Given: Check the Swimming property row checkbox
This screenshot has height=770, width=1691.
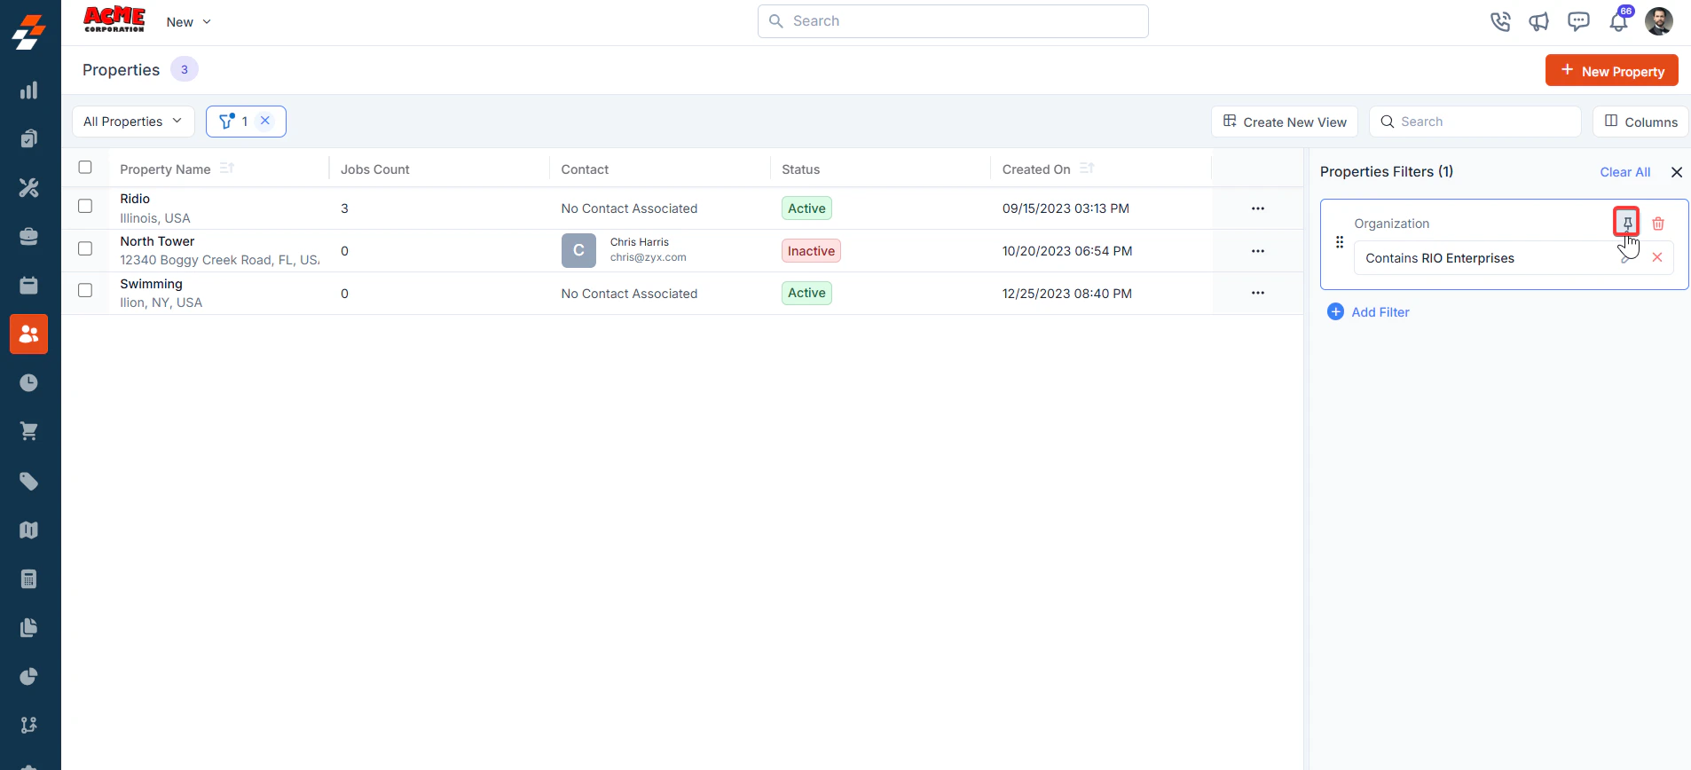Looking at the screenshot, I should [85, 290].
